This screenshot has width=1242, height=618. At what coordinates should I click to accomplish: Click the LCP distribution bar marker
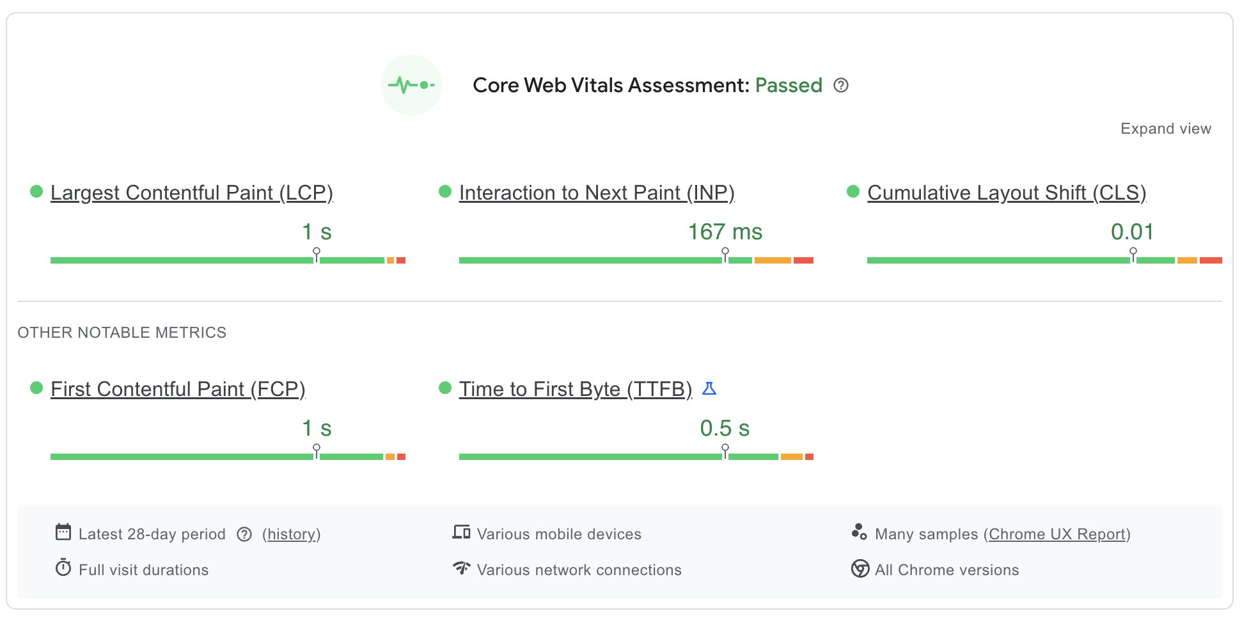(317, 255)
